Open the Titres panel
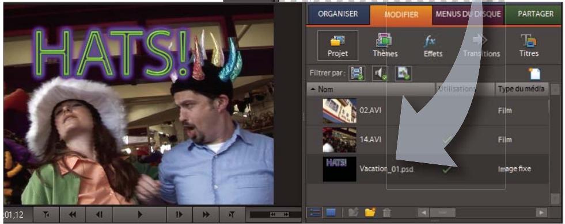 529,45
